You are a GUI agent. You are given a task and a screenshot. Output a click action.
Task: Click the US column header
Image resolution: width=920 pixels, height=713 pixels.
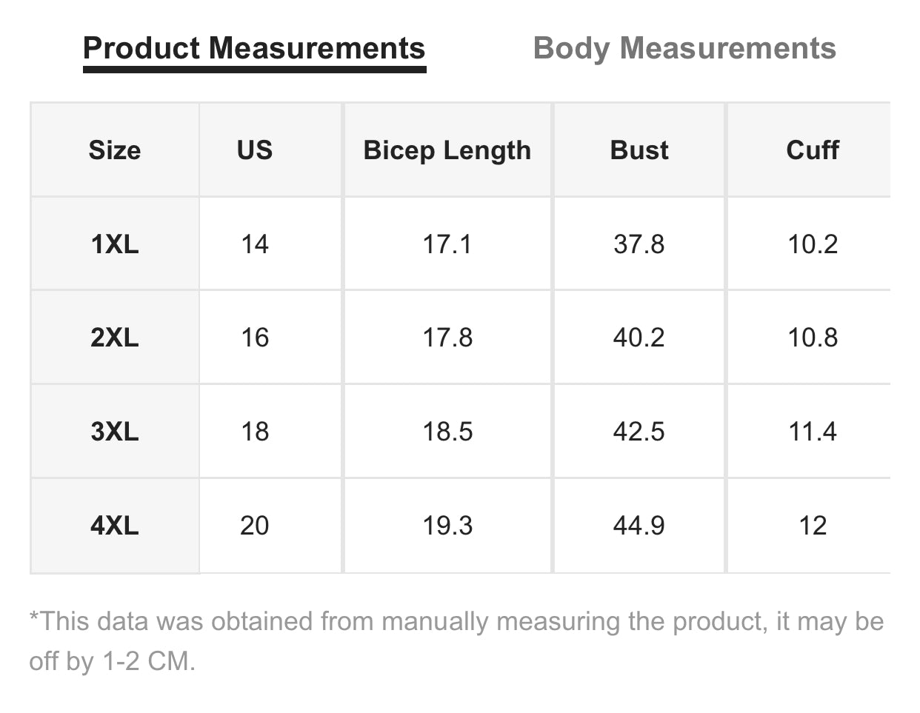(x=255, y=150)
